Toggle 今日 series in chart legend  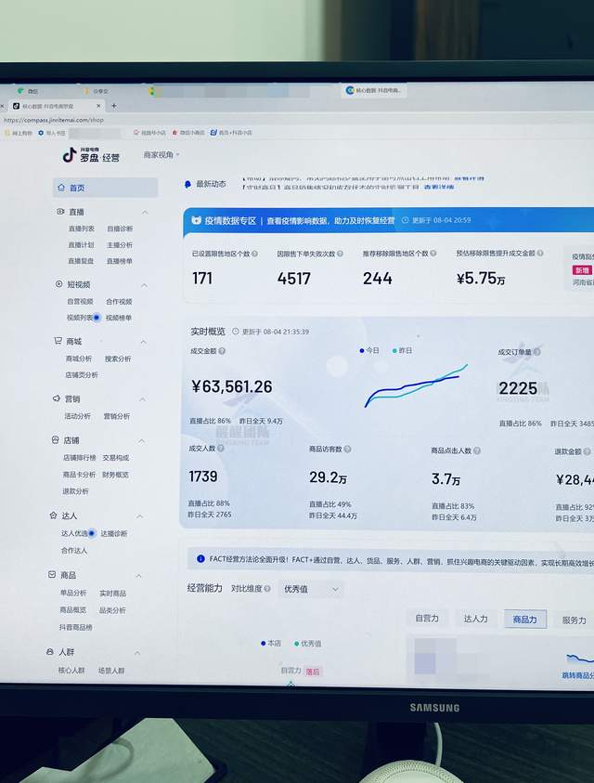(x=369, y=350)
